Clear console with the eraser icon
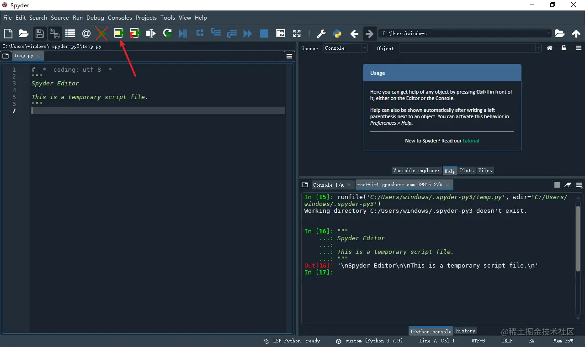Image resolution: width=585 pixels, height=347 pixels. tap(568, 185)
